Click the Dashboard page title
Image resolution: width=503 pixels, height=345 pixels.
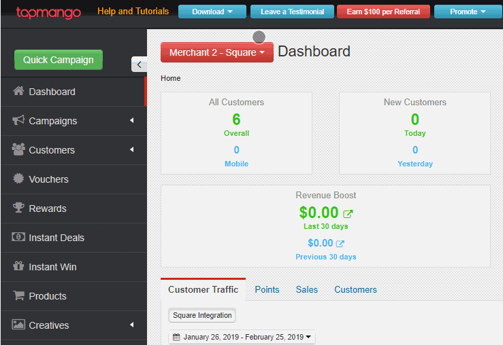(x=314, y=52)
